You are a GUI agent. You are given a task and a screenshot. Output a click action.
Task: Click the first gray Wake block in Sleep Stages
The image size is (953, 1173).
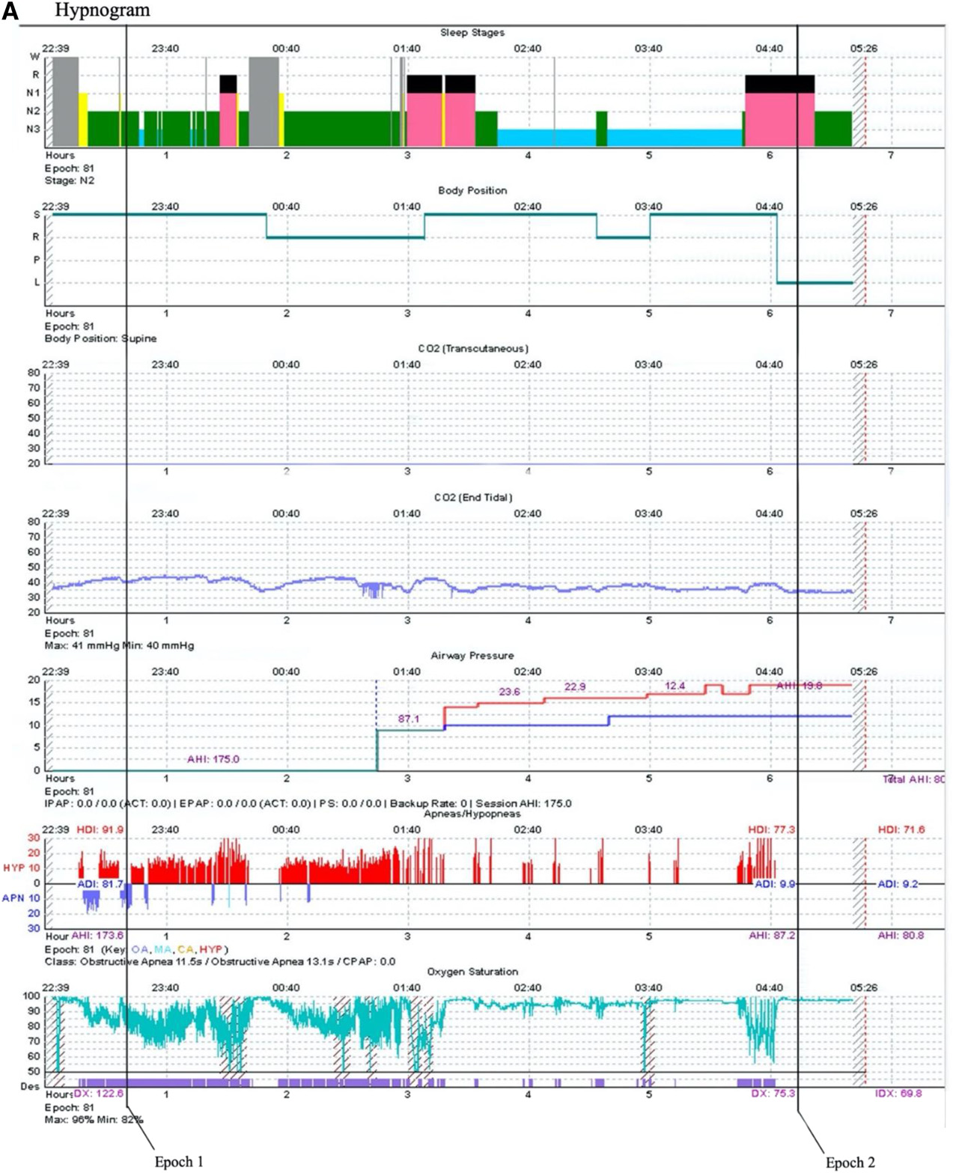click(x=65, y=101)
